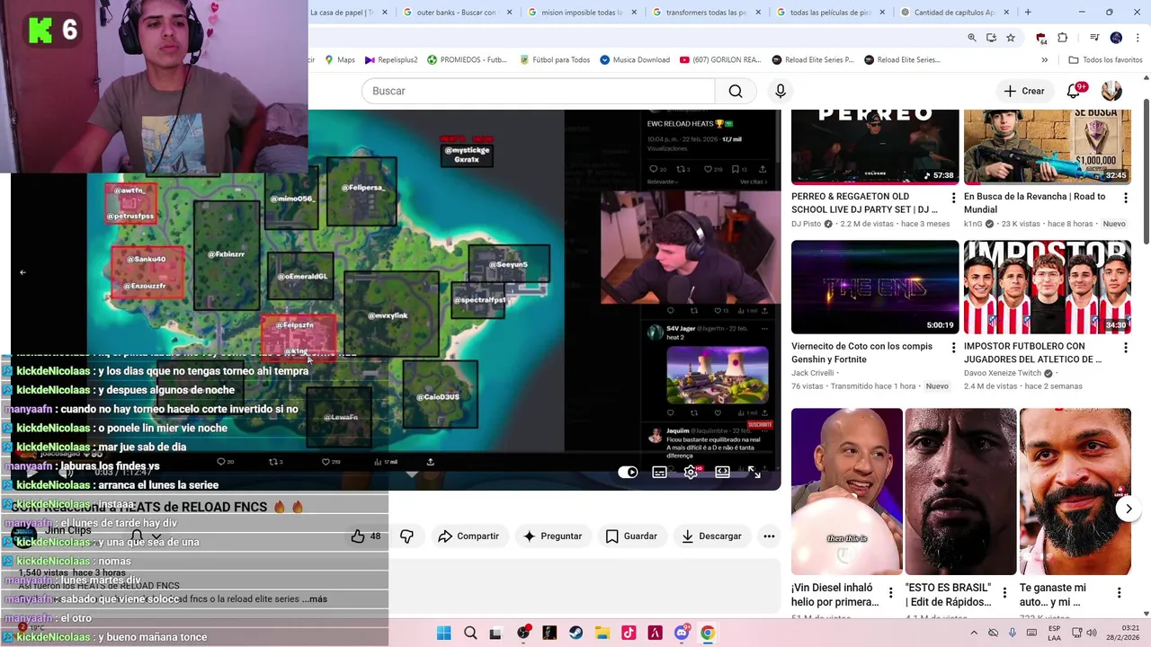
Task: Open OBS Studio from taskbar
Action: pyautogui.click(x=523, y=634)
